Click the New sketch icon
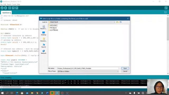The height and width of the screenshot is (95, 169). click(x=10, y=8)
